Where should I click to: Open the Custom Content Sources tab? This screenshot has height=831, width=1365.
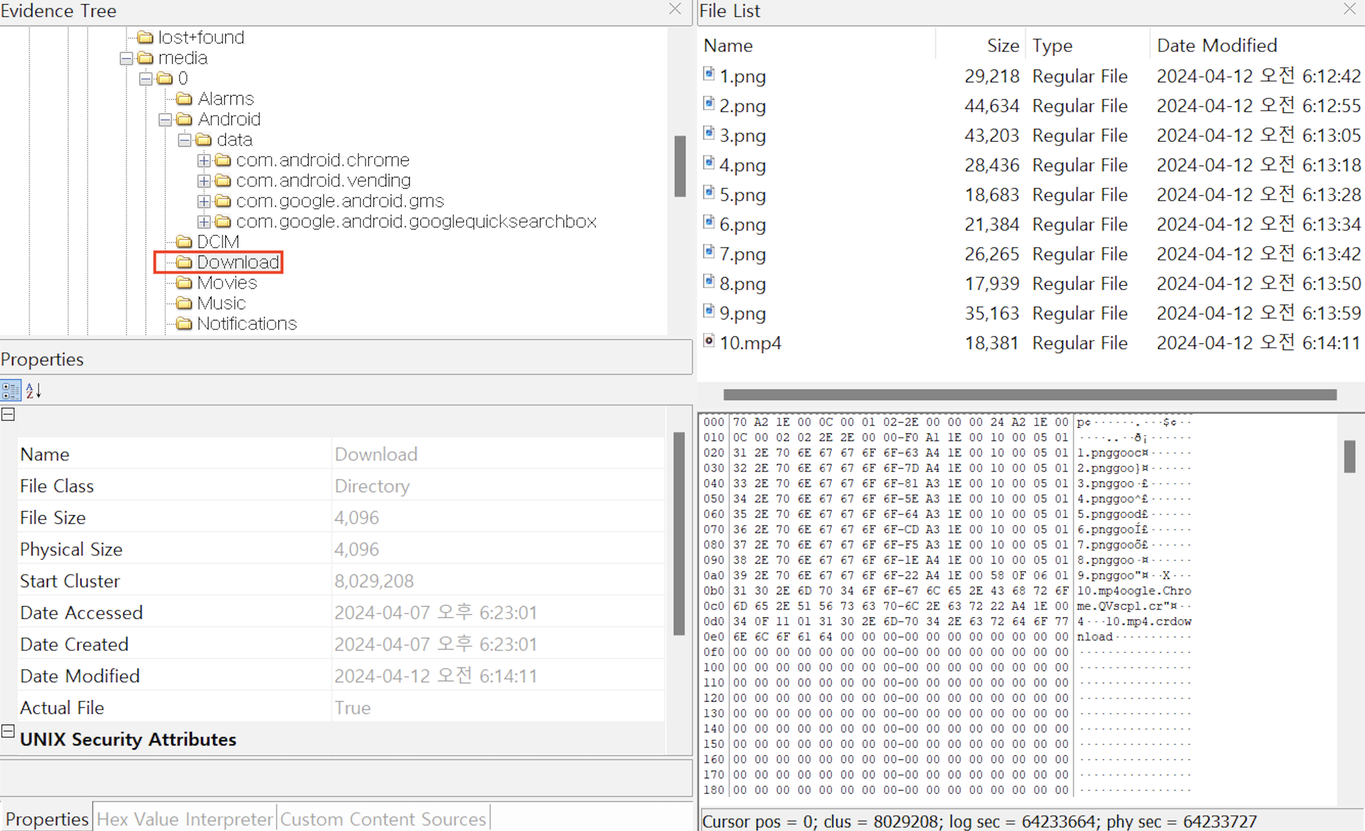click(383, 819)
